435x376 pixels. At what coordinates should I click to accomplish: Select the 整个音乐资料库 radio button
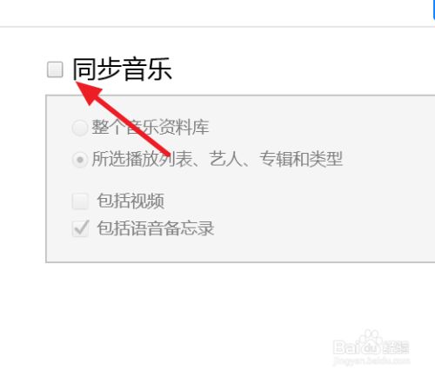point(80,128)
